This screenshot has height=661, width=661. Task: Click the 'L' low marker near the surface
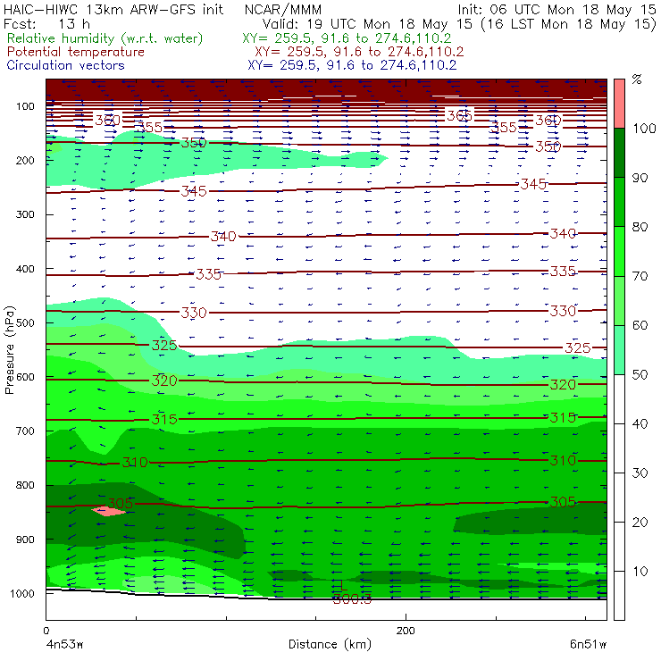click(x=344, y=584)
